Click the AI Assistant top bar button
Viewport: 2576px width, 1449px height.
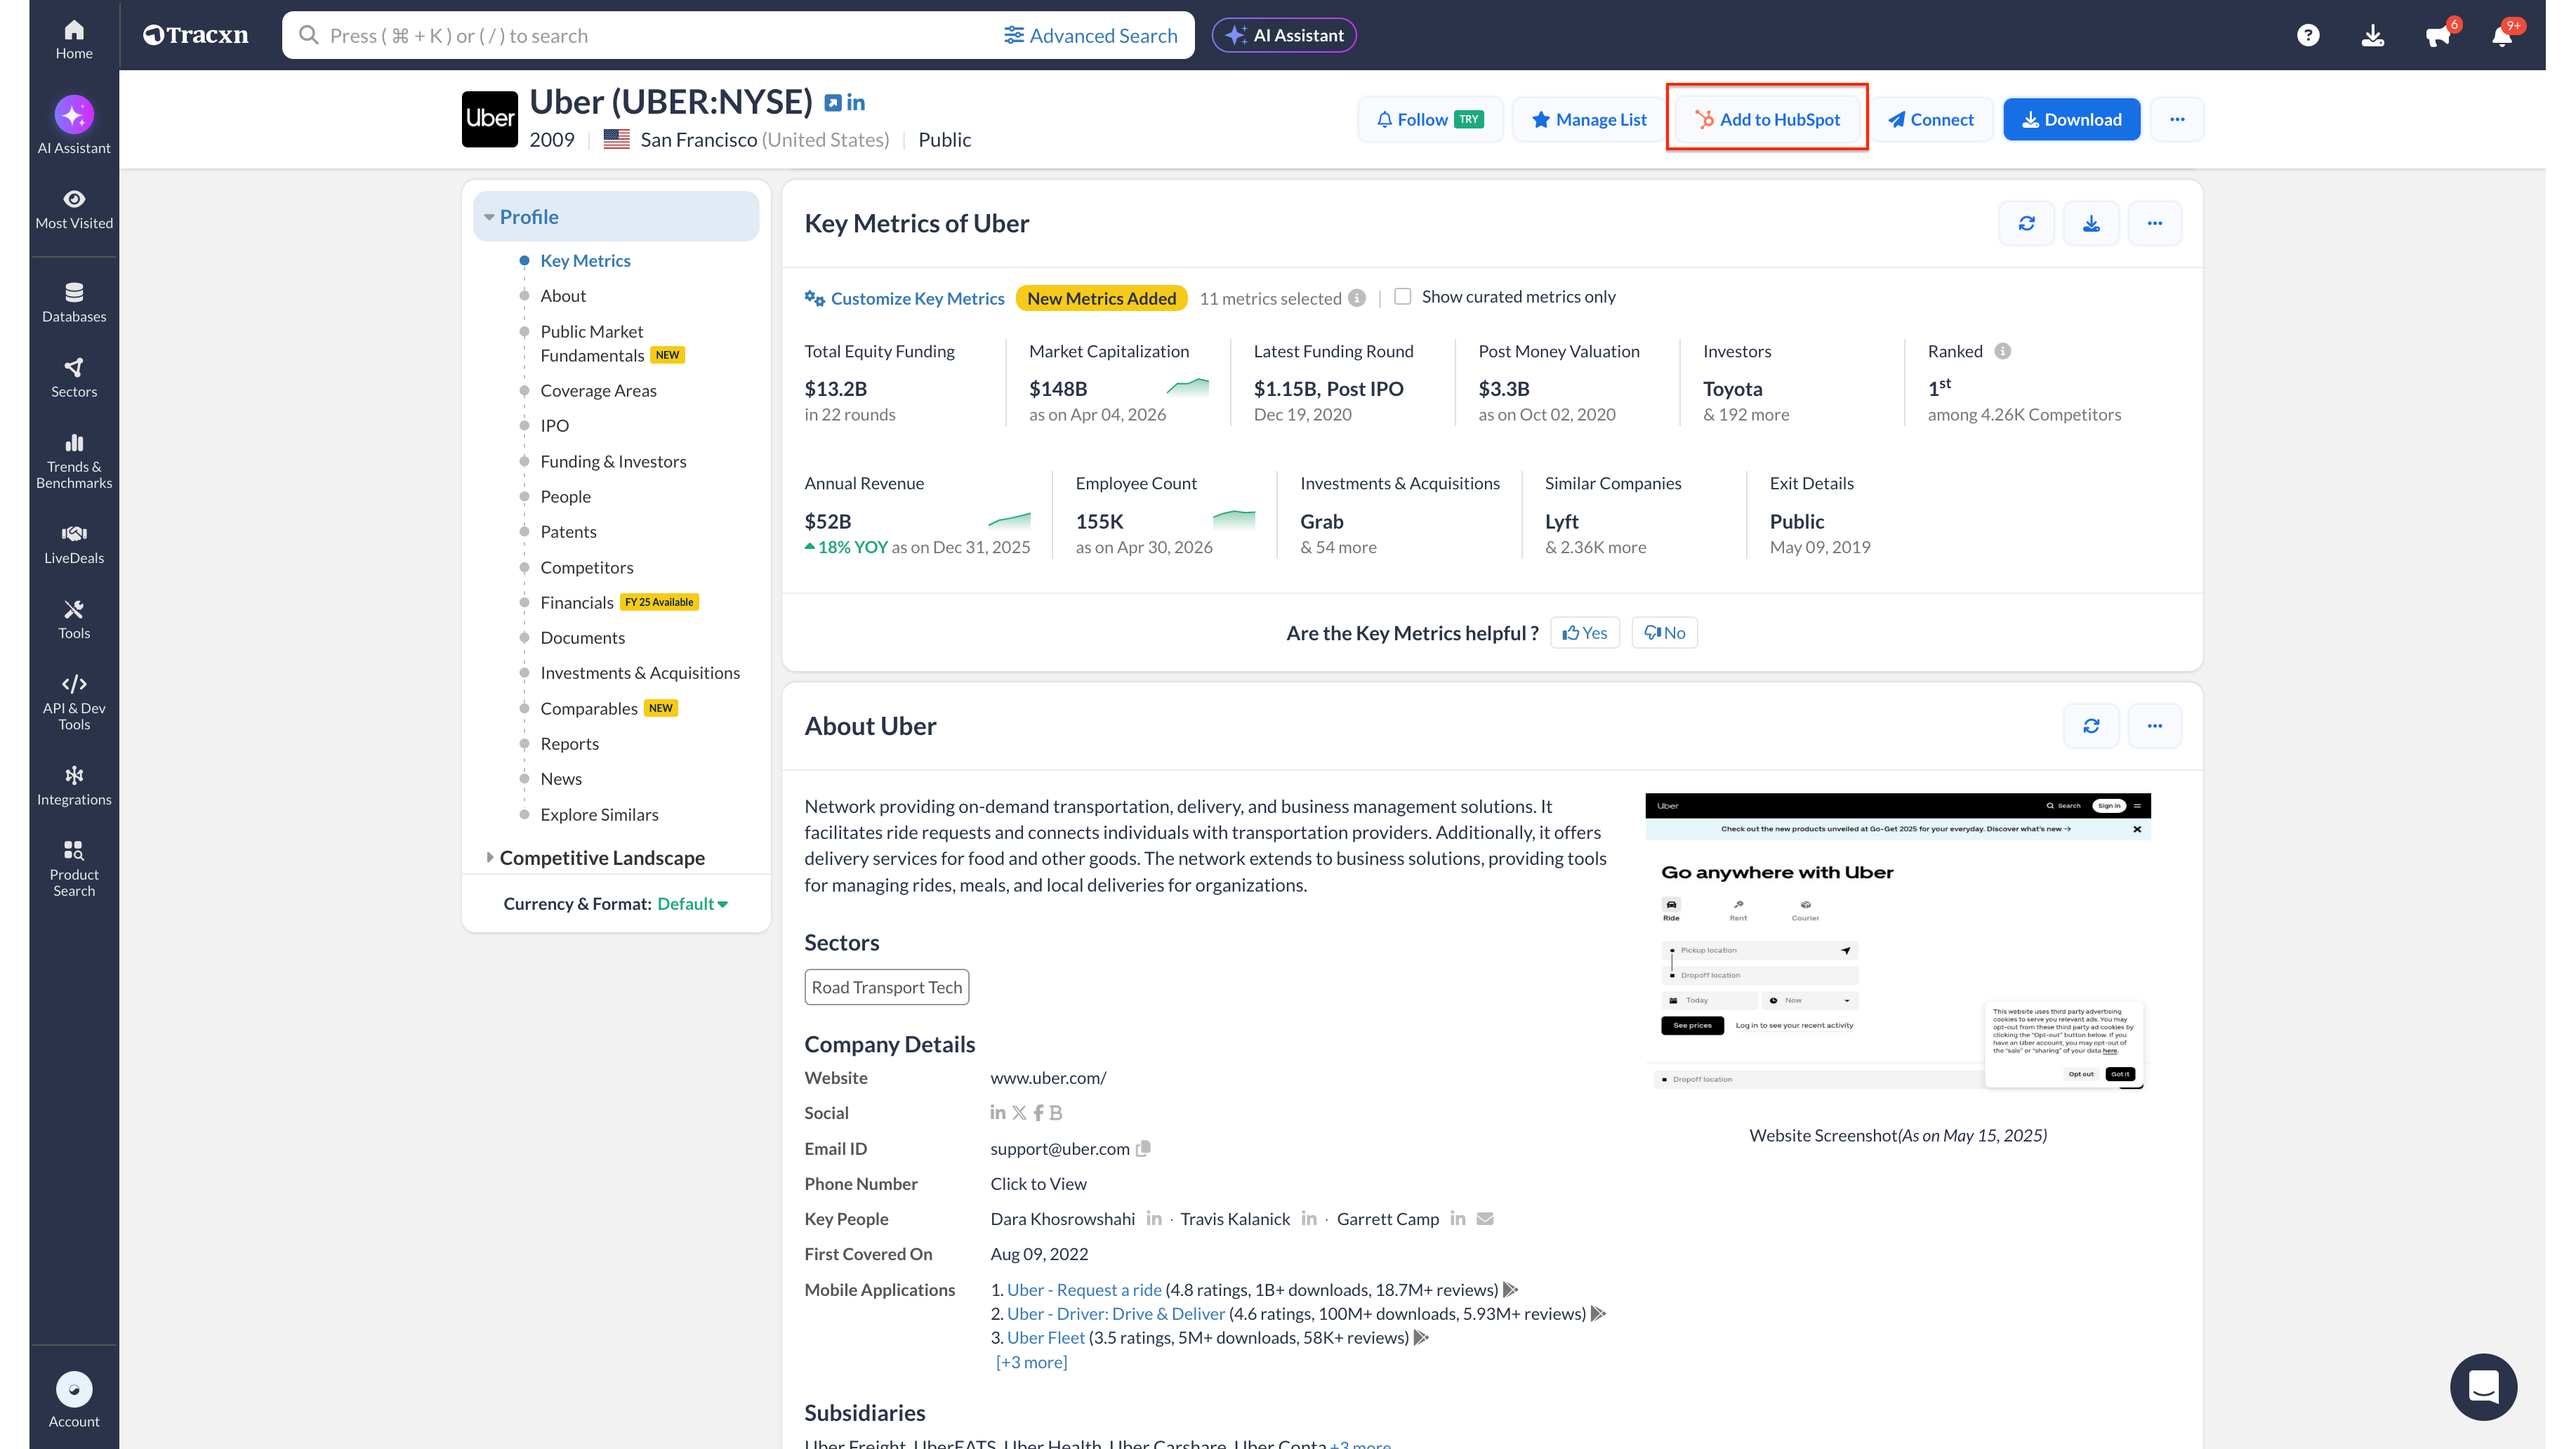[1284, 35]
